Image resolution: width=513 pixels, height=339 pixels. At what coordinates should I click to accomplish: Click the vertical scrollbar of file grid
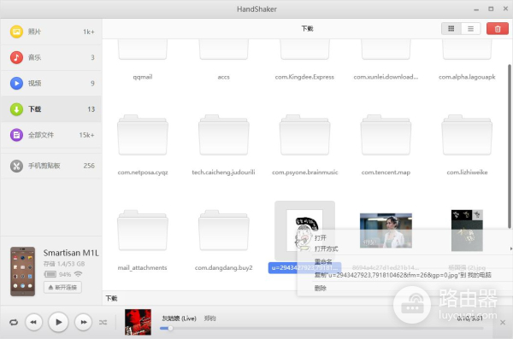tap(510, 147)
